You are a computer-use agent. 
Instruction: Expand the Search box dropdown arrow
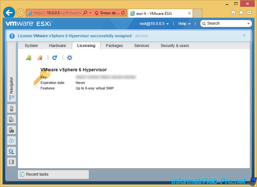tap(249, 24)
